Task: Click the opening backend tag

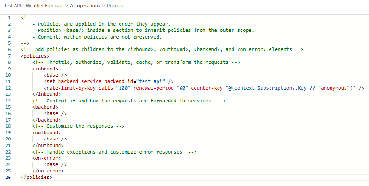Action: point(45,107)
